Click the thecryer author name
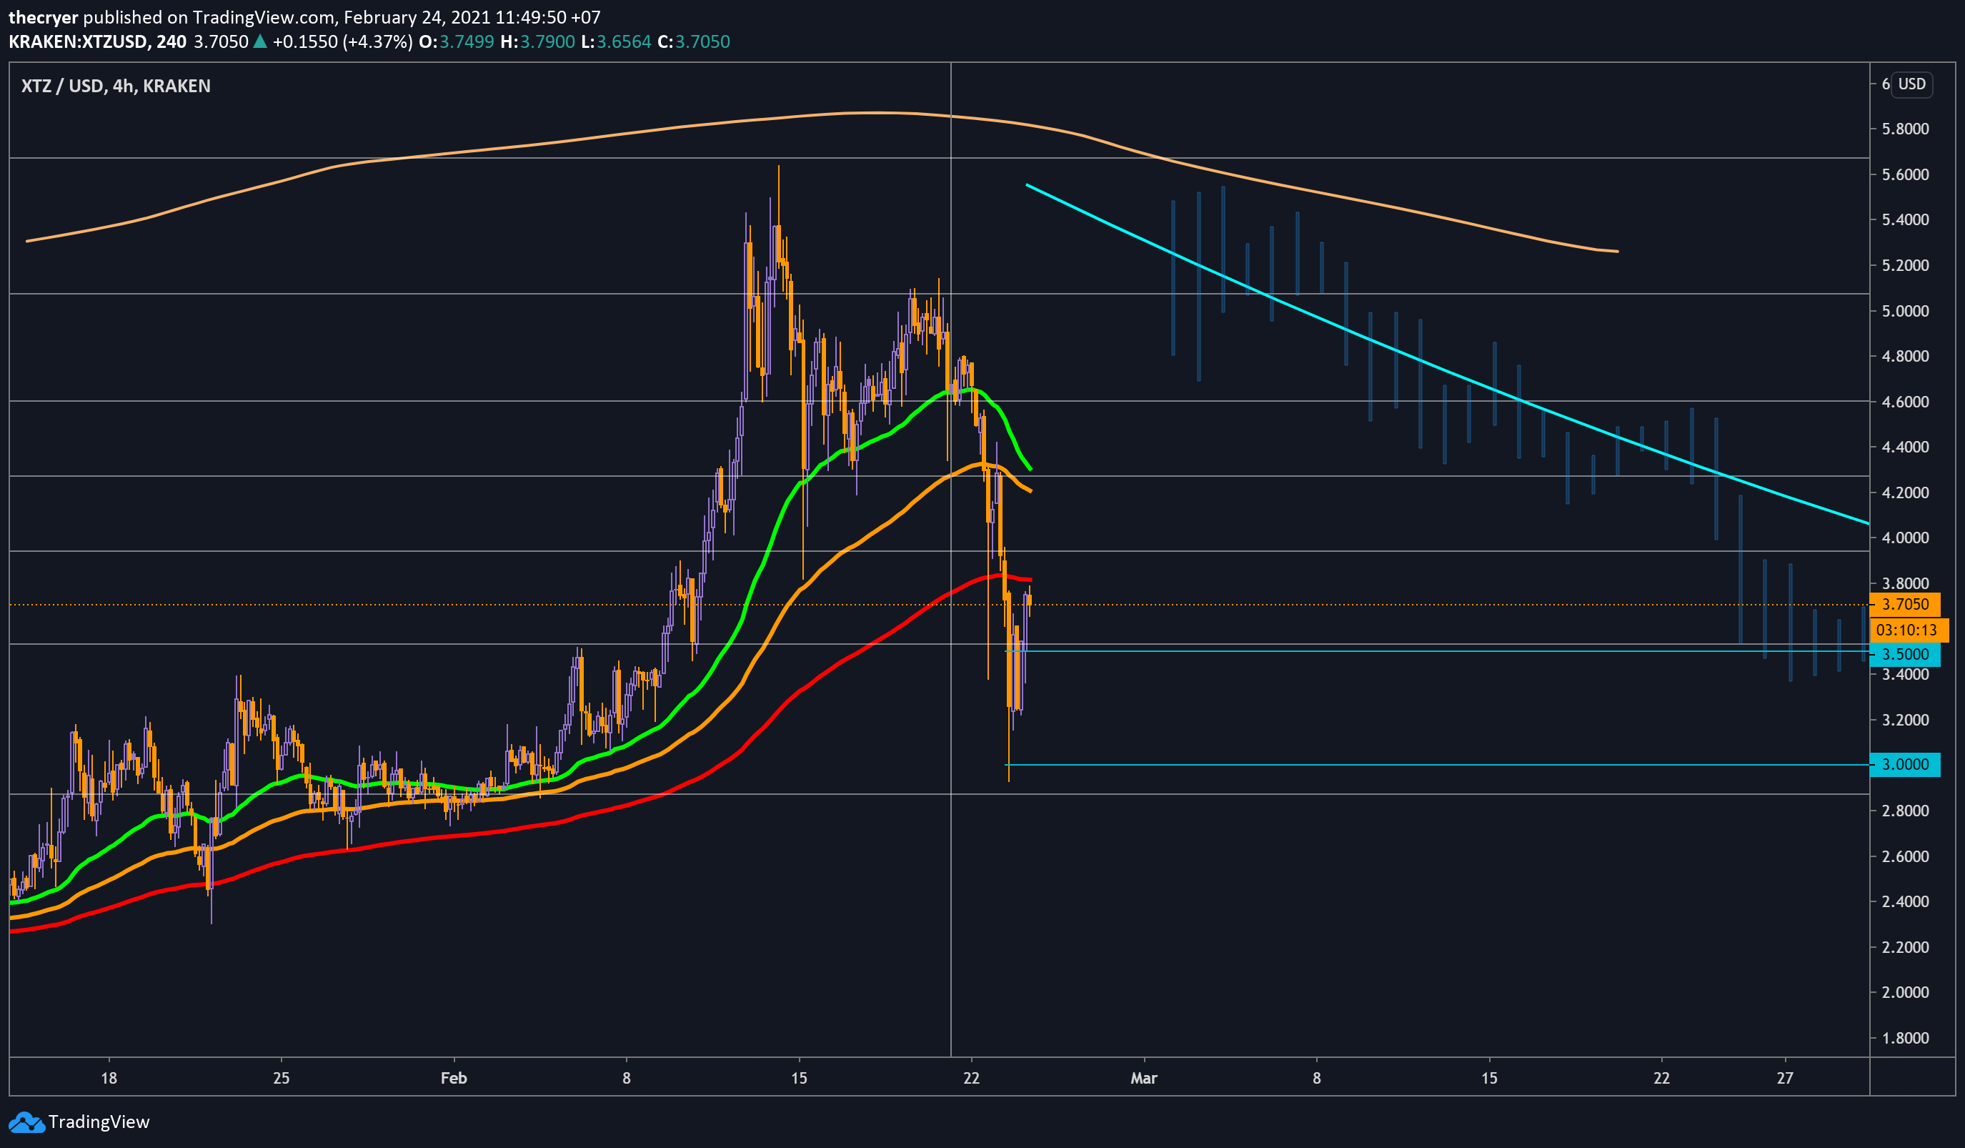1965x1148 pixels. pos(44,17)
